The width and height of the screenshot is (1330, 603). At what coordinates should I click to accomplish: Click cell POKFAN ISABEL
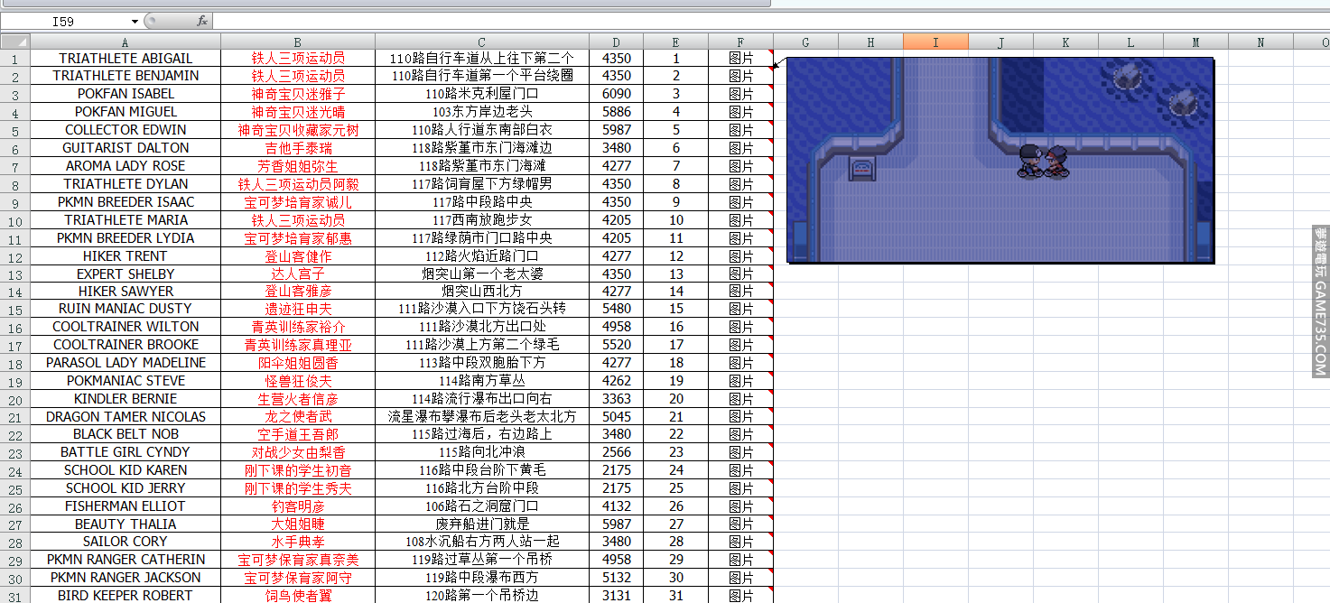(126, 94)
